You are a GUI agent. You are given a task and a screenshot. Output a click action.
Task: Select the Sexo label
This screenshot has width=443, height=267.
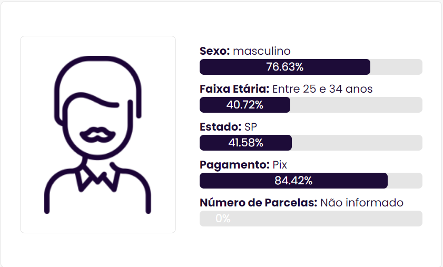pyautogui.click(x=215, y=51)
